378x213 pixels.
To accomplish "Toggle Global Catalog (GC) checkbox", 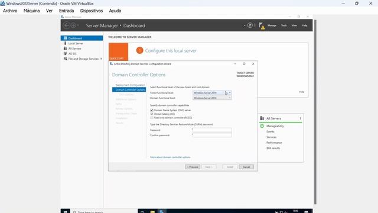I will tap(152, 114).
